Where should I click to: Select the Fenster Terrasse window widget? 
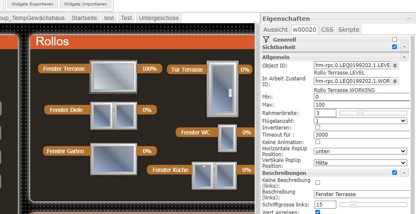click(113, 77)
